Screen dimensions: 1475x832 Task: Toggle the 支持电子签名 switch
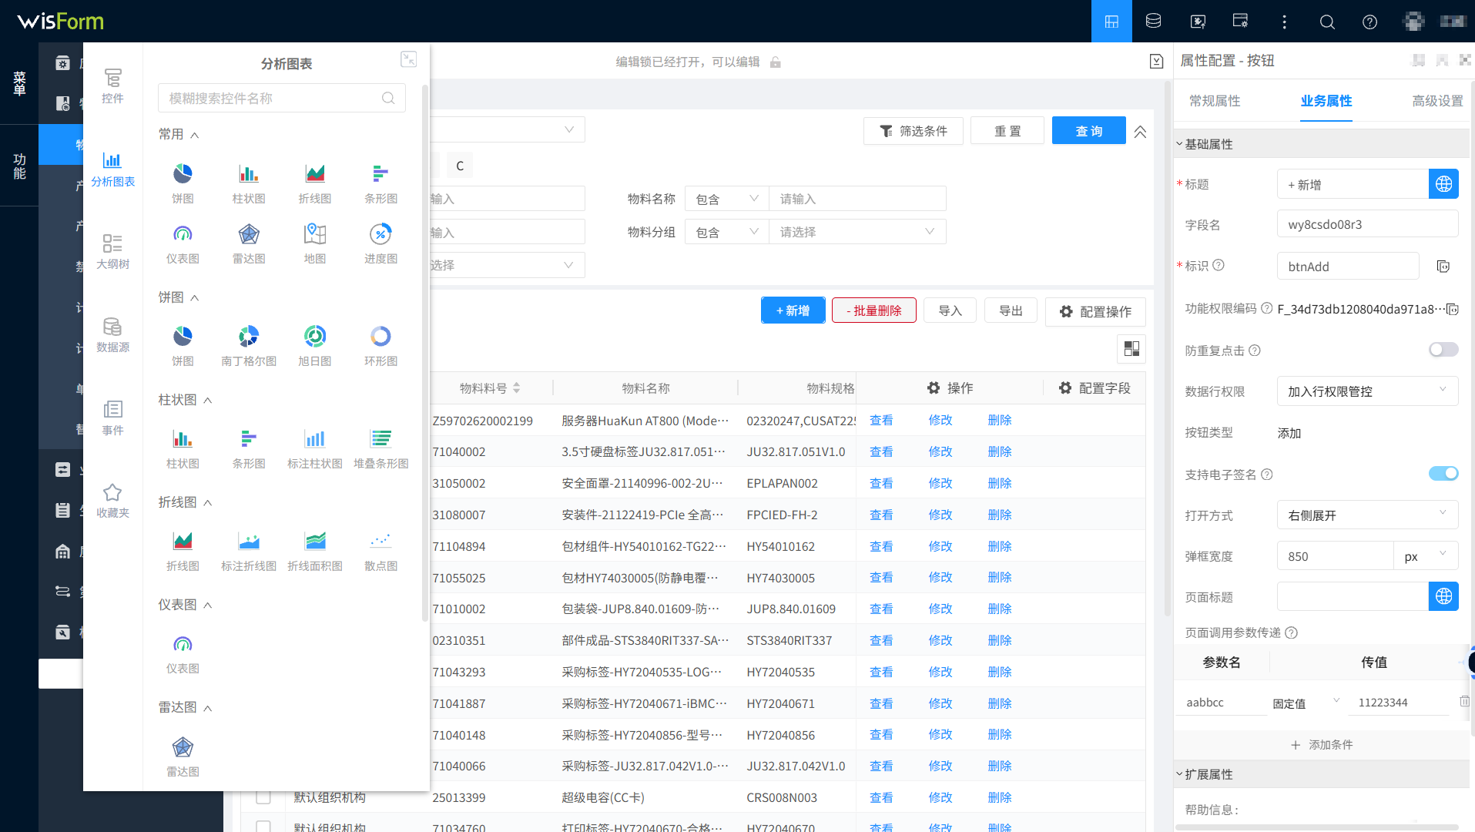1443,473
